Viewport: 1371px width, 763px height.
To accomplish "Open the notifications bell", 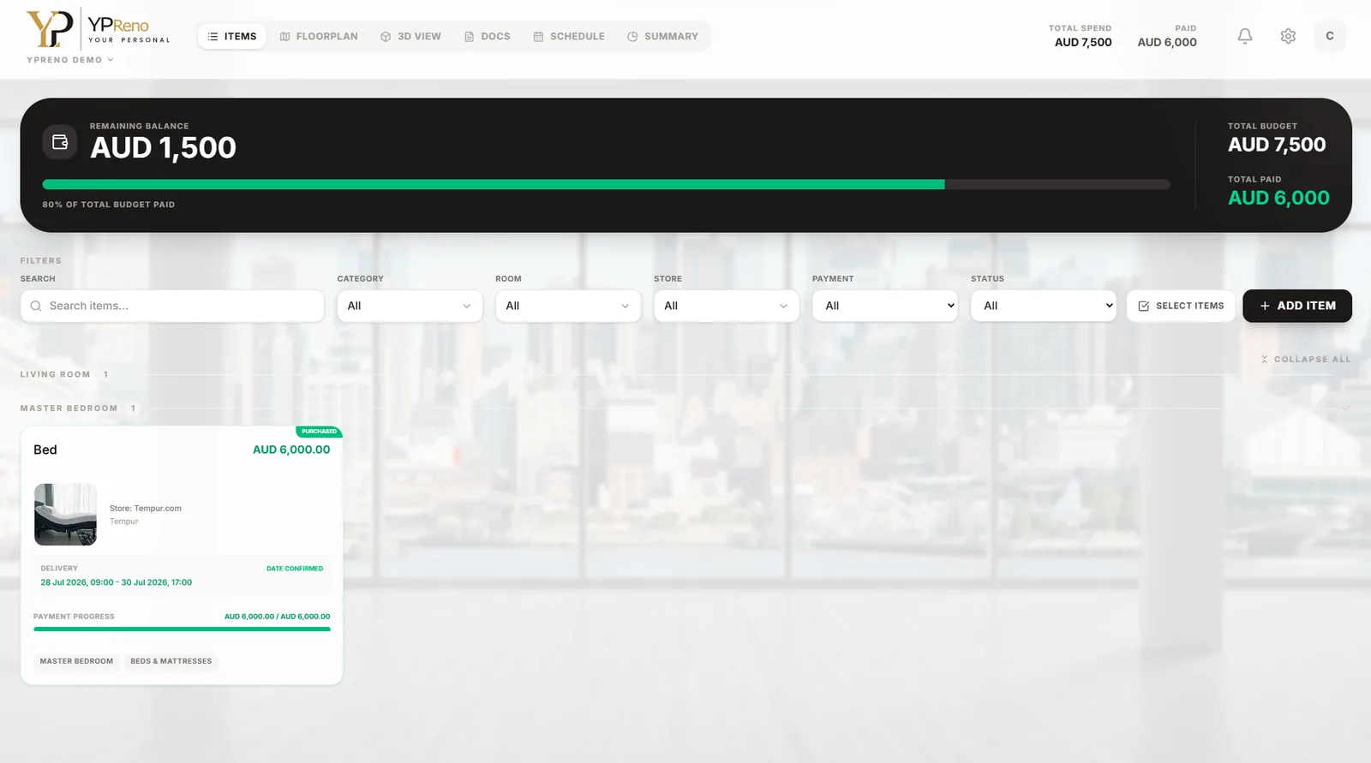I will (x=1244, y=36).
